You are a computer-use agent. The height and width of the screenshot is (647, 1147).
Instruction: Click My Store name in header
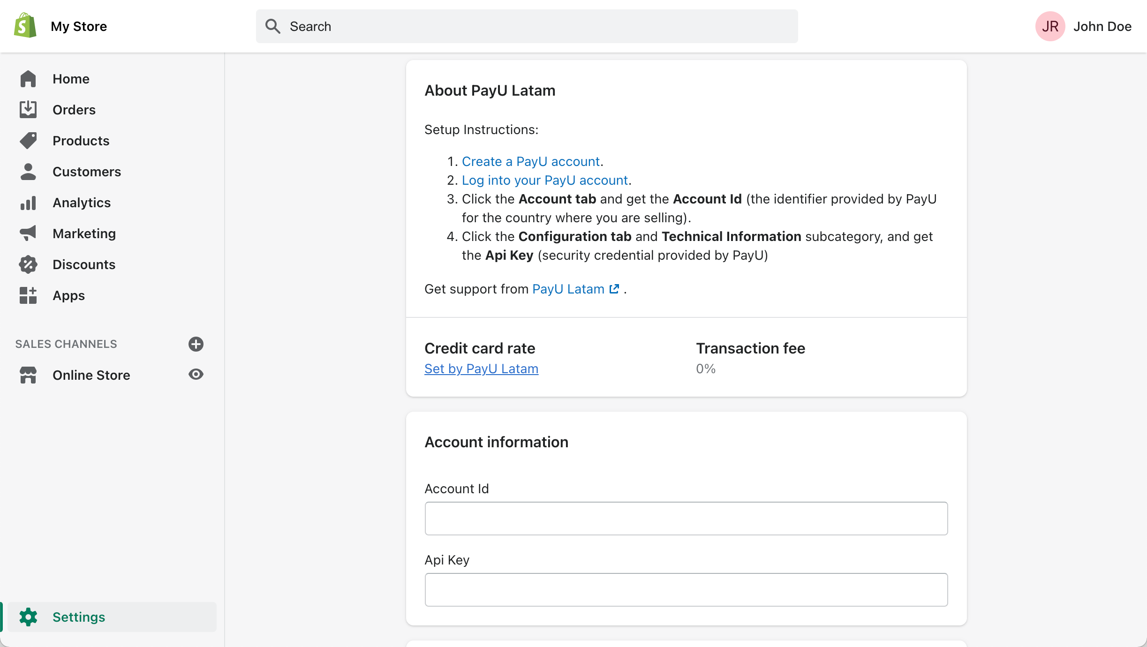tap(79, 26)
